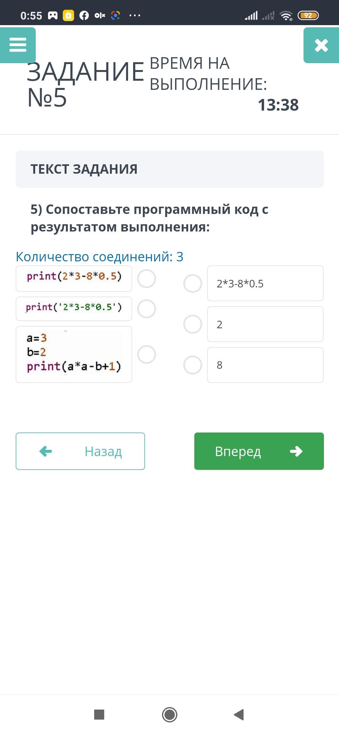This screenshot has width=339, height=735.
Task: Go to next task with Вперед
Action: 259,451
